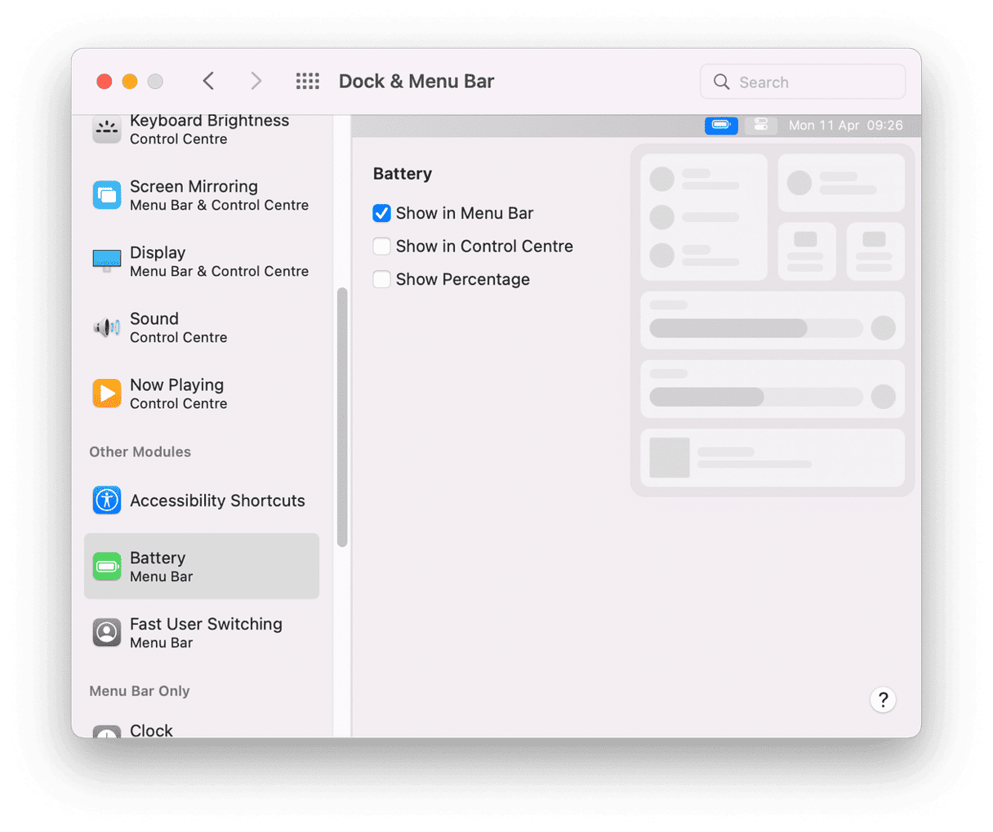Screen dimensions: 993x832
Task: Enable Show in Menu Bar checkbox
Action: click(x=381, y=213)
